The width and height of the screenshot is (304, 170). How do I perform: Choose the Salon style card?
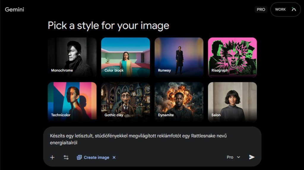point(232,102)
